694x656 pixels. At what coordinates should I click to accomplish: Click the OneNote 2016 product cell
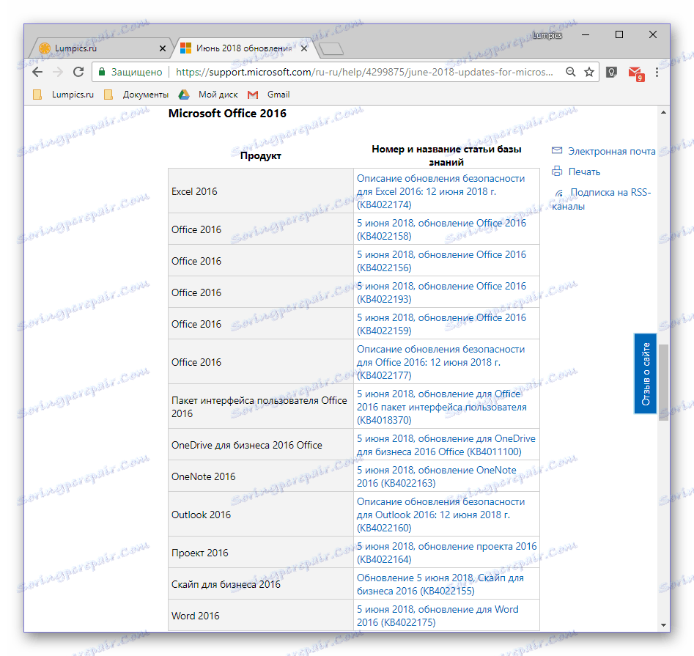261,476
